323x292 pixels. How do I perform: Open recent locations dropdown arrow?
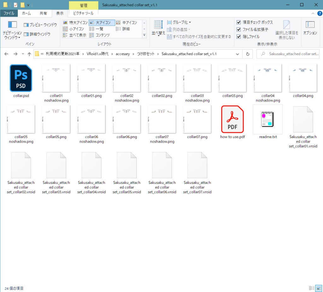pyautogui.click(x=23, y=54)
